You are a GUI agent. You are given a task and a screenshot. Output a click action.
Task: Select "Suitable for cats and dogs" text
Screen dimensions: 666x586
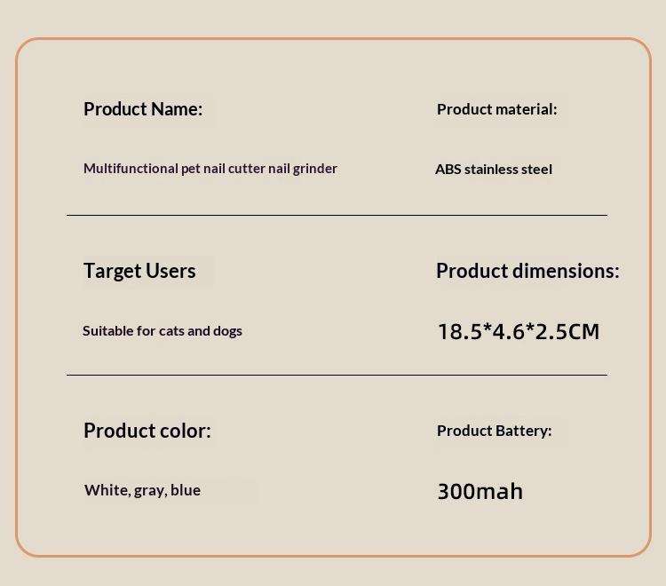tap(163, 331)
